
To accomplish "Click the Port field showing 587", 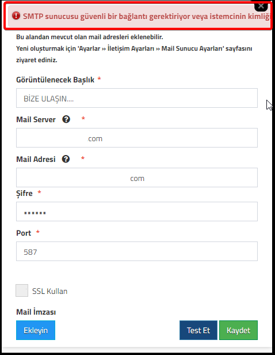I will pyautogui.click(x=137, y=251).
